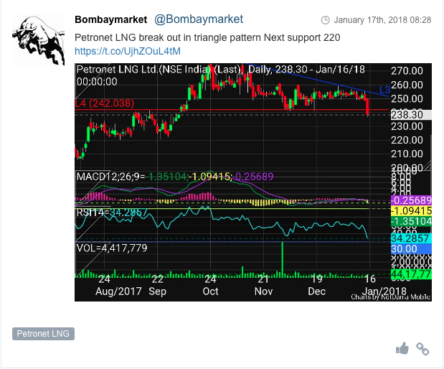Image resolution: width=444 pixels, height=369 pixels.
Task: Click the tweet text about triangle pattern
Action: coord(207,37)
